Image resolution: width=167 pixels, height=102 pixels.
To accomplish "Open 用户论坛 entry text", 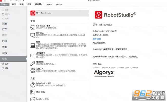I will point(40,33).
